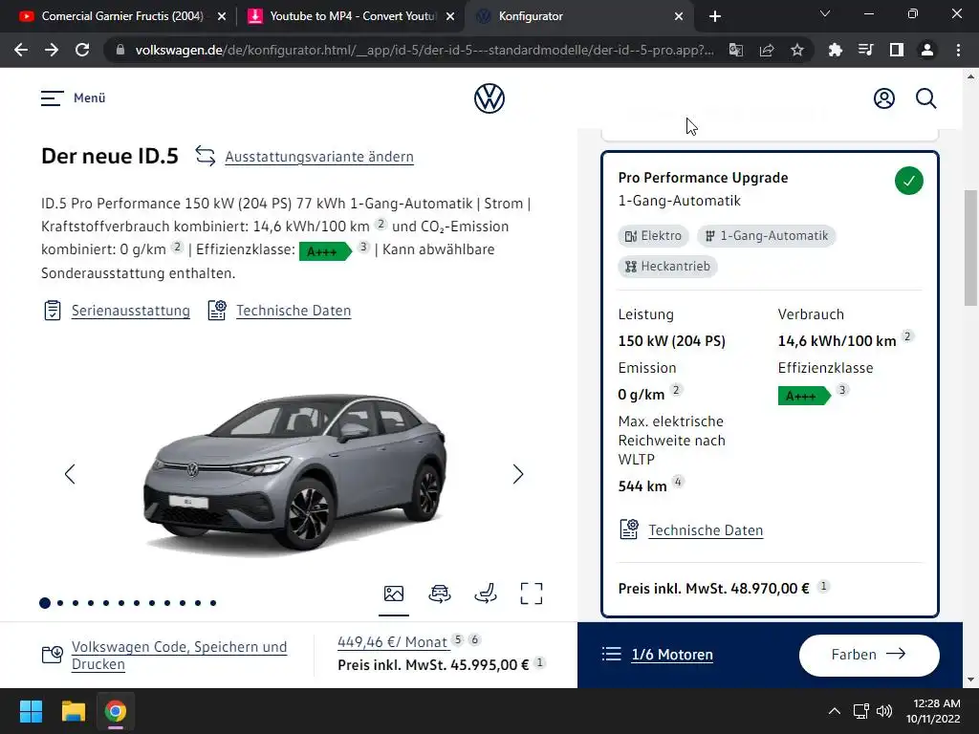Select interior seat view icon
This screenshot has width=979, height=734.
tap(485, 594)
